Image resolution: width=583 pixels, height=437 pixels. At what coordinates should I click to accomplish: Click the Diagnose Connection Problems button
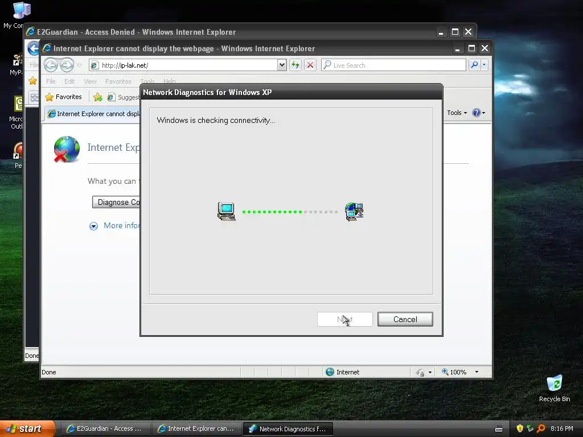click(x=116, y=202)
